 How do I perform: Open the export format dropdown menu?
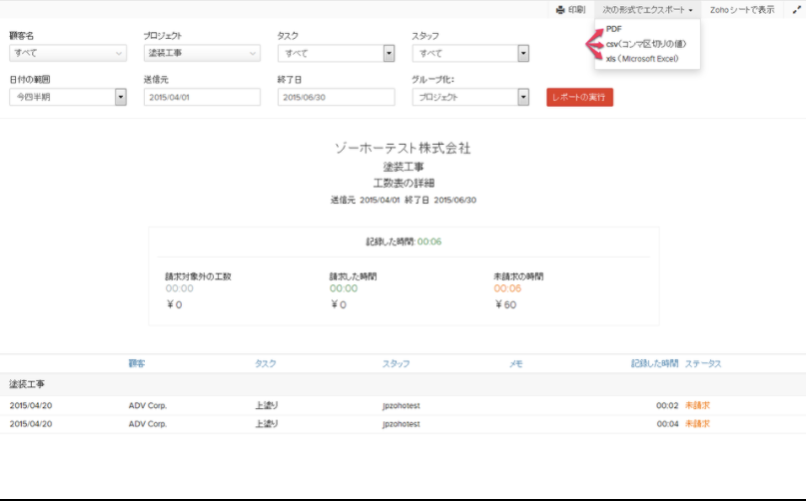(x=647, y=9)
